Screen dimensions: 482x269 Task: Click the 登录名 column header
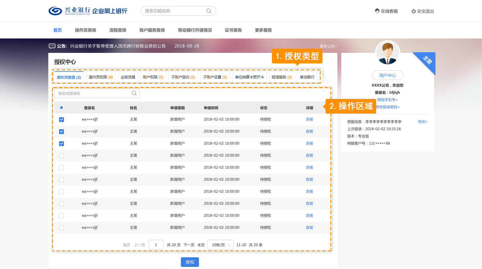(90, 108)
